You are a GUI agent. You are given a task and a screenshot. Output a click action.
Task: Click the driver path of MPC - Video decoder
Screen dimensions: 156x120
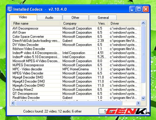[123, 69]
